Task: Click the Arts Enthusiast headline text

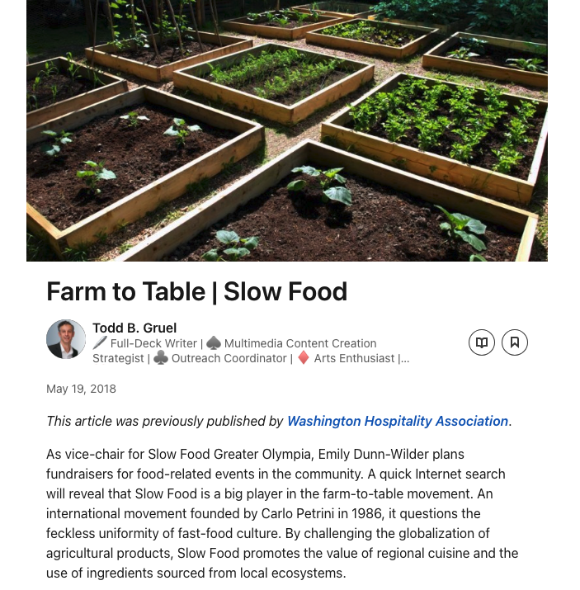Action: coord(354,358)
